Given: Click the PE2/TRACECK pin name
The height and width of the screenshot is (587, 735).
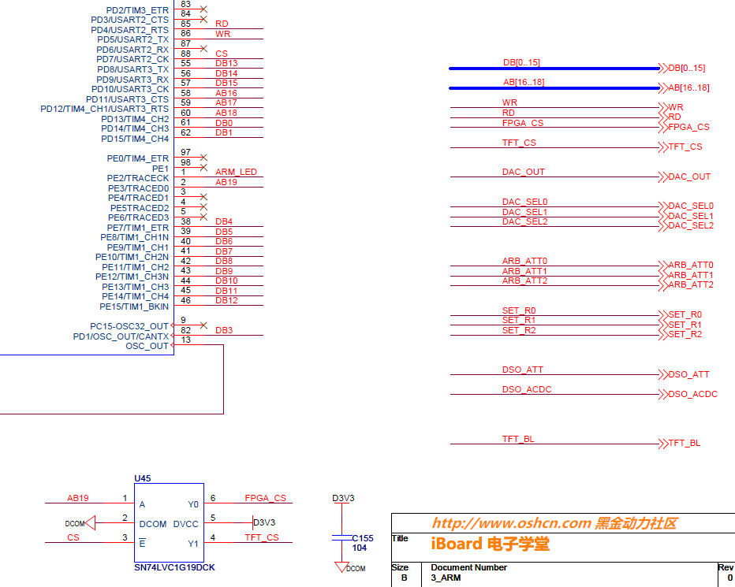Looking at the screenshot, I should [x=138, y=178].
